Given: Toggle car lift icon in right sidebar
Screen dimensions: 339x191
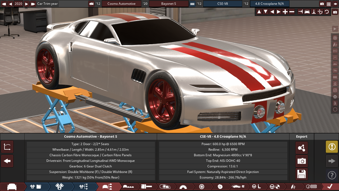Looking at the screenshot, I should pos(335,83).
